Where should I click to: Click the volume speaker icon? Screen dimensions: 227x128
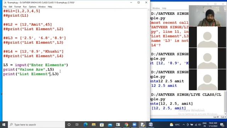[x=199, y=125]
